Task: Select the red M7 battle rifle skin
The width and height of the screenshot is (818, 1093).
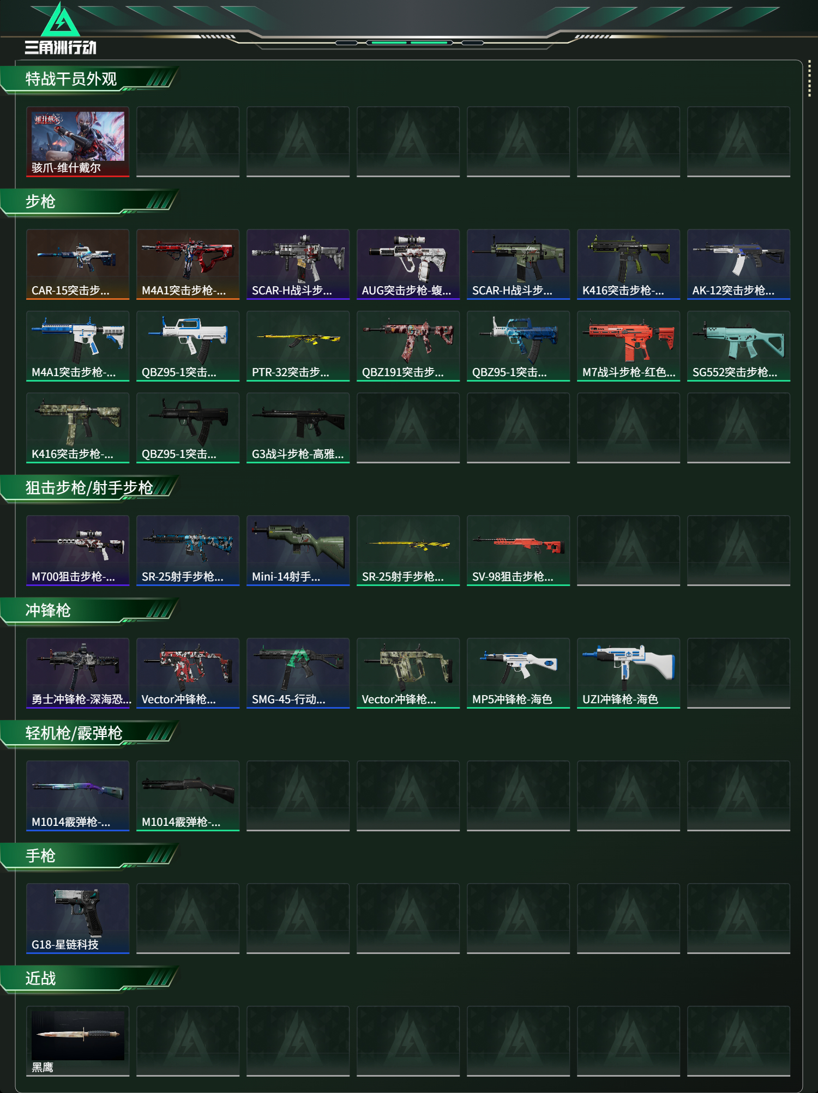Action: 628,346
